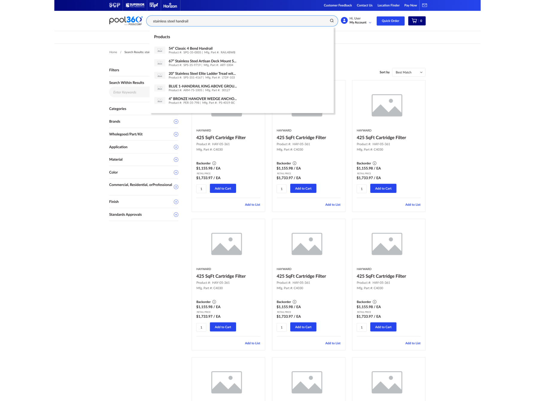The width and height of the screenshot is (535, 401).
Task: Click Backorder info icon on first product card
Action: [x=214, y=163]
